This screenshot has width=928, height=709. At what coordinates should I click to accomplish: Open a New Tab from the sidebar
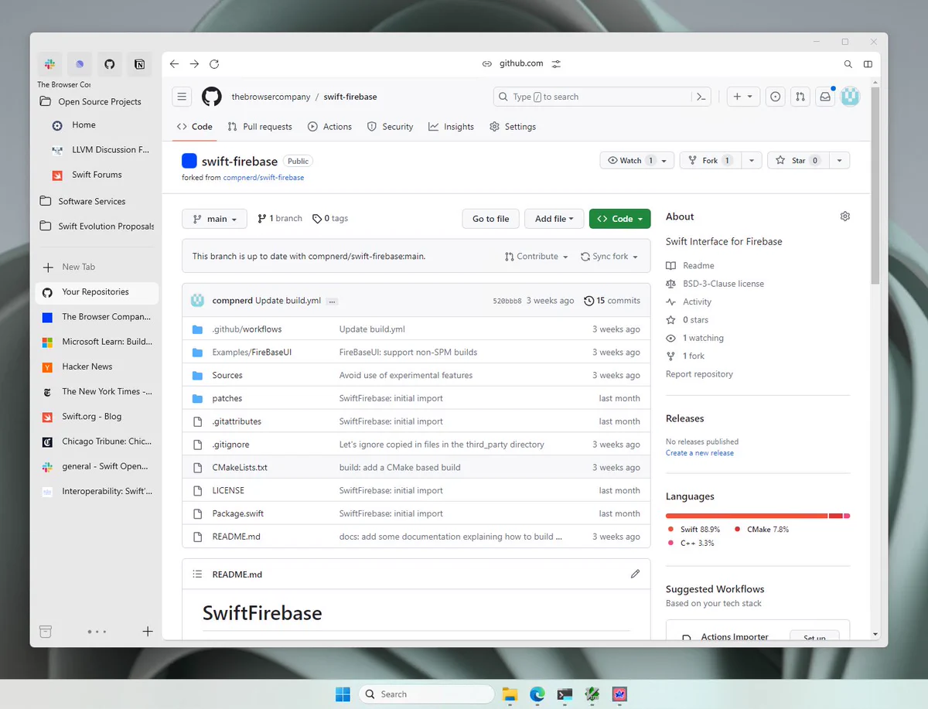click(x=97, y=267)
